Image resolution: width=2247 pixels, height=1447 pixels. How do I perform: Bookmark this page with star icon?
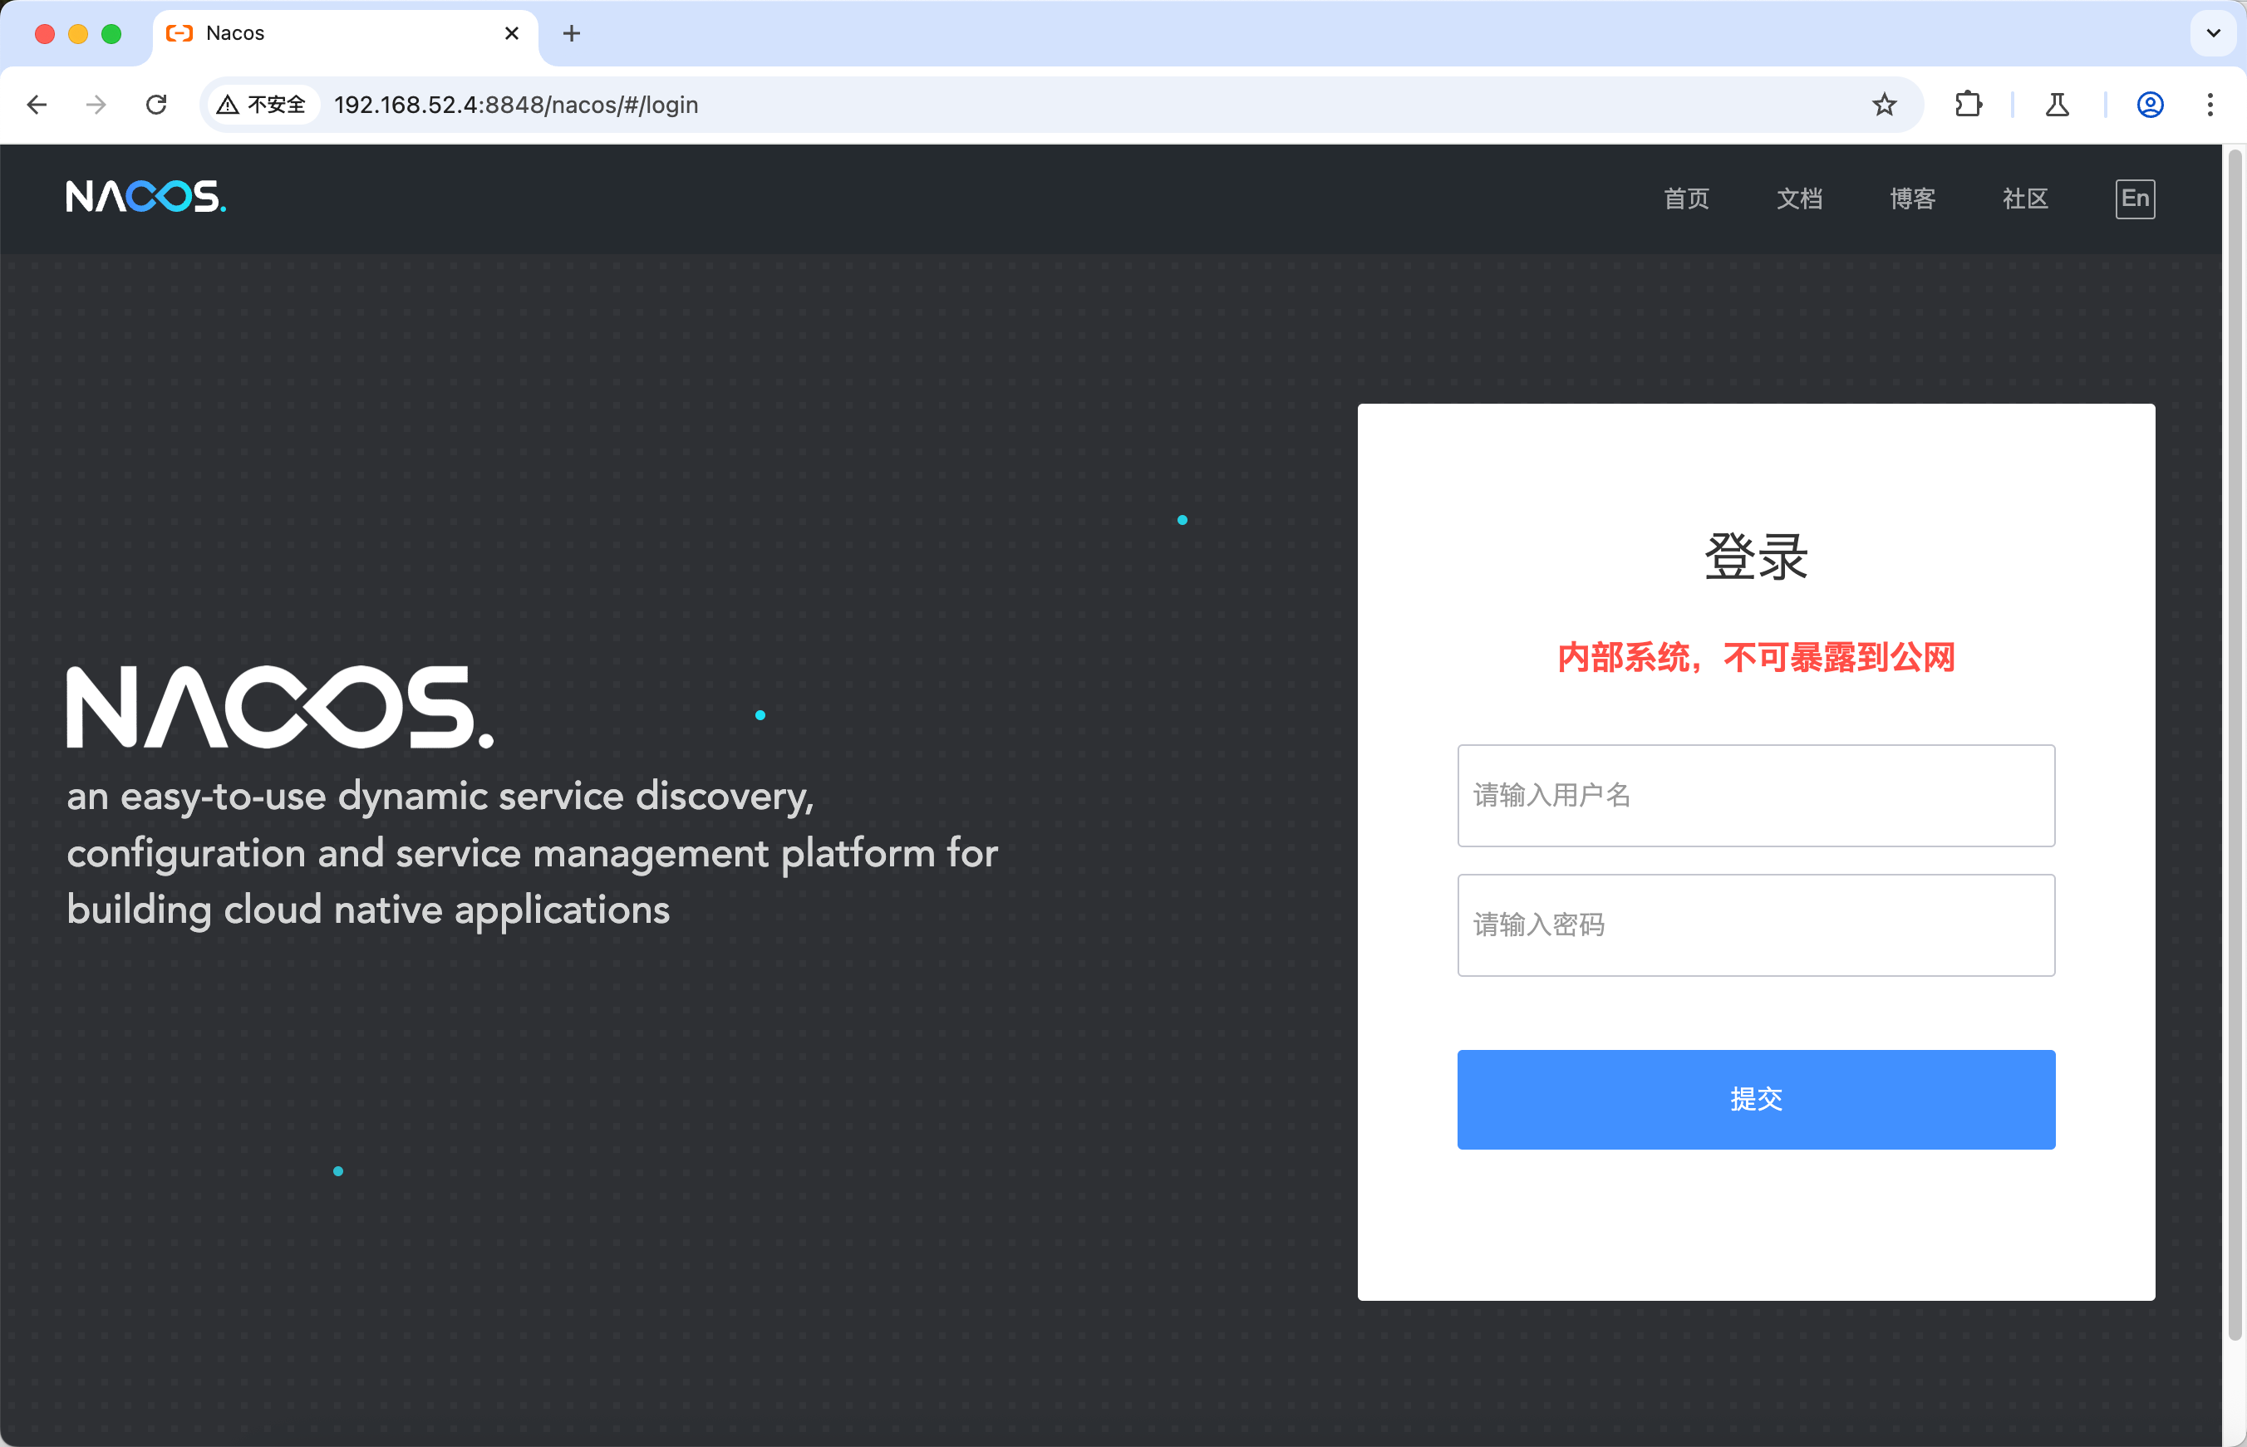click(x=1883, y=105)
